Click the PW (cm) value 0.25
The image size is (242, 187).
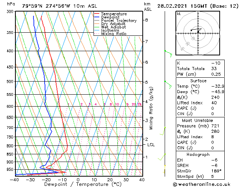[216, 74]
